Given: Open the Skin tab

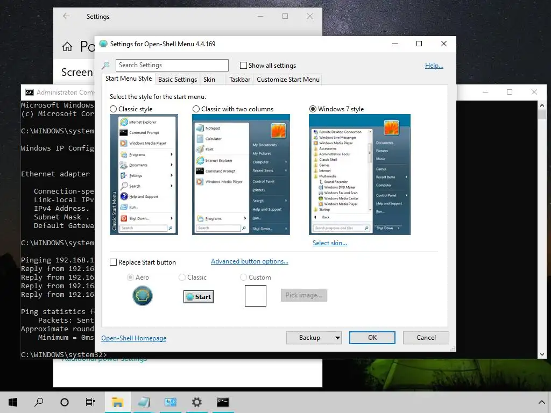Looking at the screenshot, I should click(x=209, y=80).
